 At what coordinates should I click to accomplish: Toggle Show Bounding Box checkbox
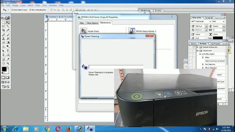[30, 10]
